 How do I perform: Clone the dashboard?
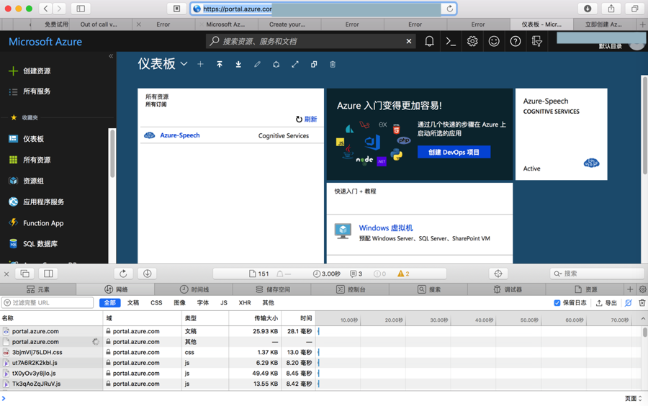coord(314,64)
